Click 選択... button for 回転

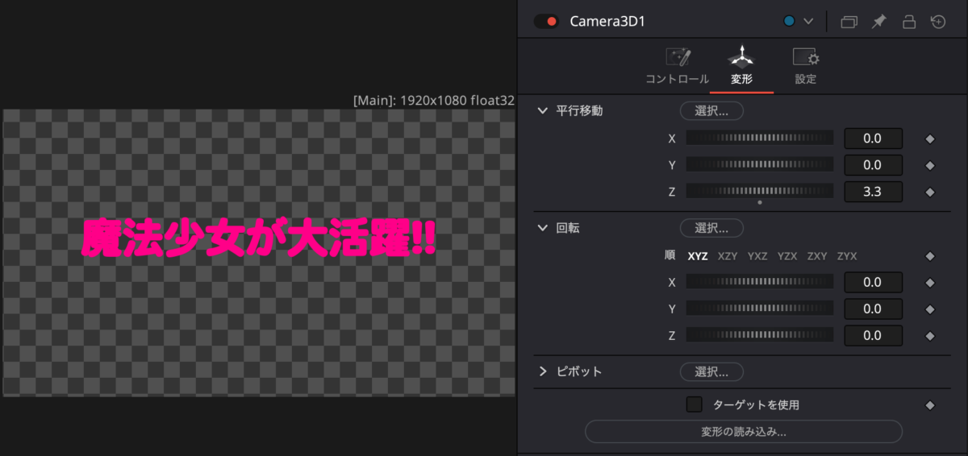click(711, 228)
